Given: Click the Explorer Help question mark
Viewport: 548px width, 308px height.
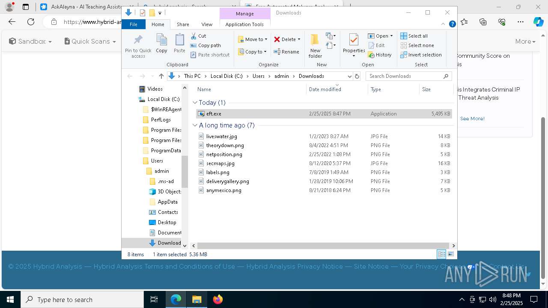Looking at the screenshot, I should tap(452, 24).
